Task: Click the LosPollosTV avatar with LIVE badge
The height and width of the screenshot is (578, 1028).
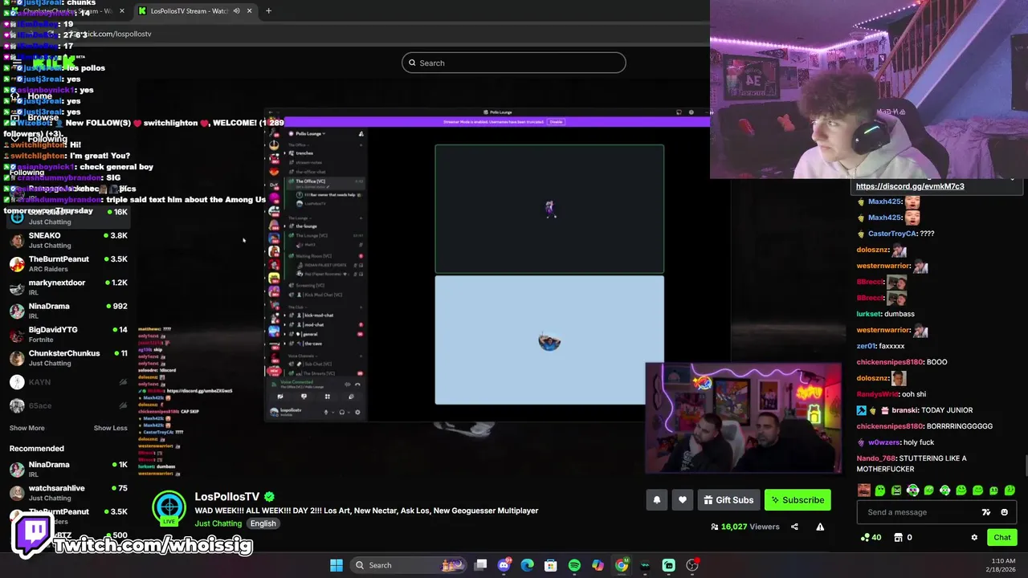Action: (x=169, y=508)
